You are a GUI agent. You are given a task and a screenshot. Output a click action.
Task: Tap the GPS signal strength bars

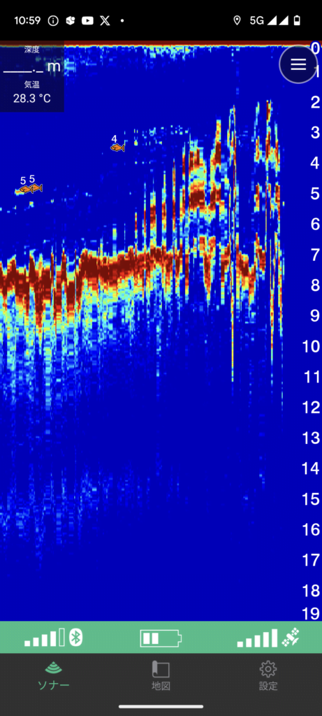point(257,638)
